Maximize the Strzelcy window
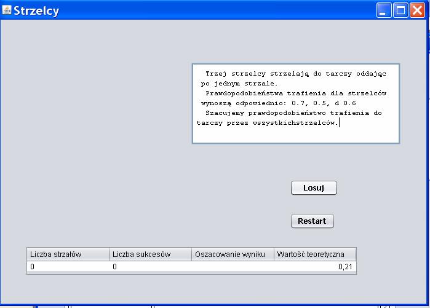430x308 pixels. (x=400, y=10)
